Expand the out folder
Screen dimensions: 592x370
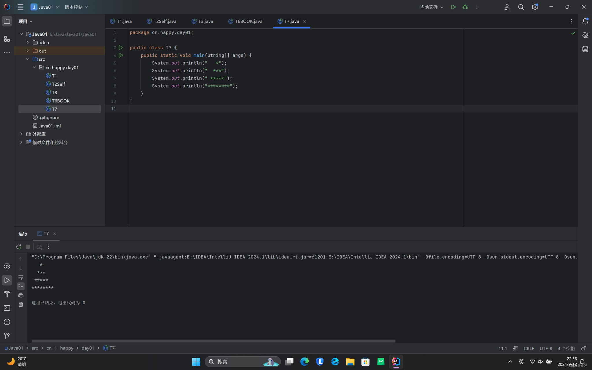pos(28,51)
